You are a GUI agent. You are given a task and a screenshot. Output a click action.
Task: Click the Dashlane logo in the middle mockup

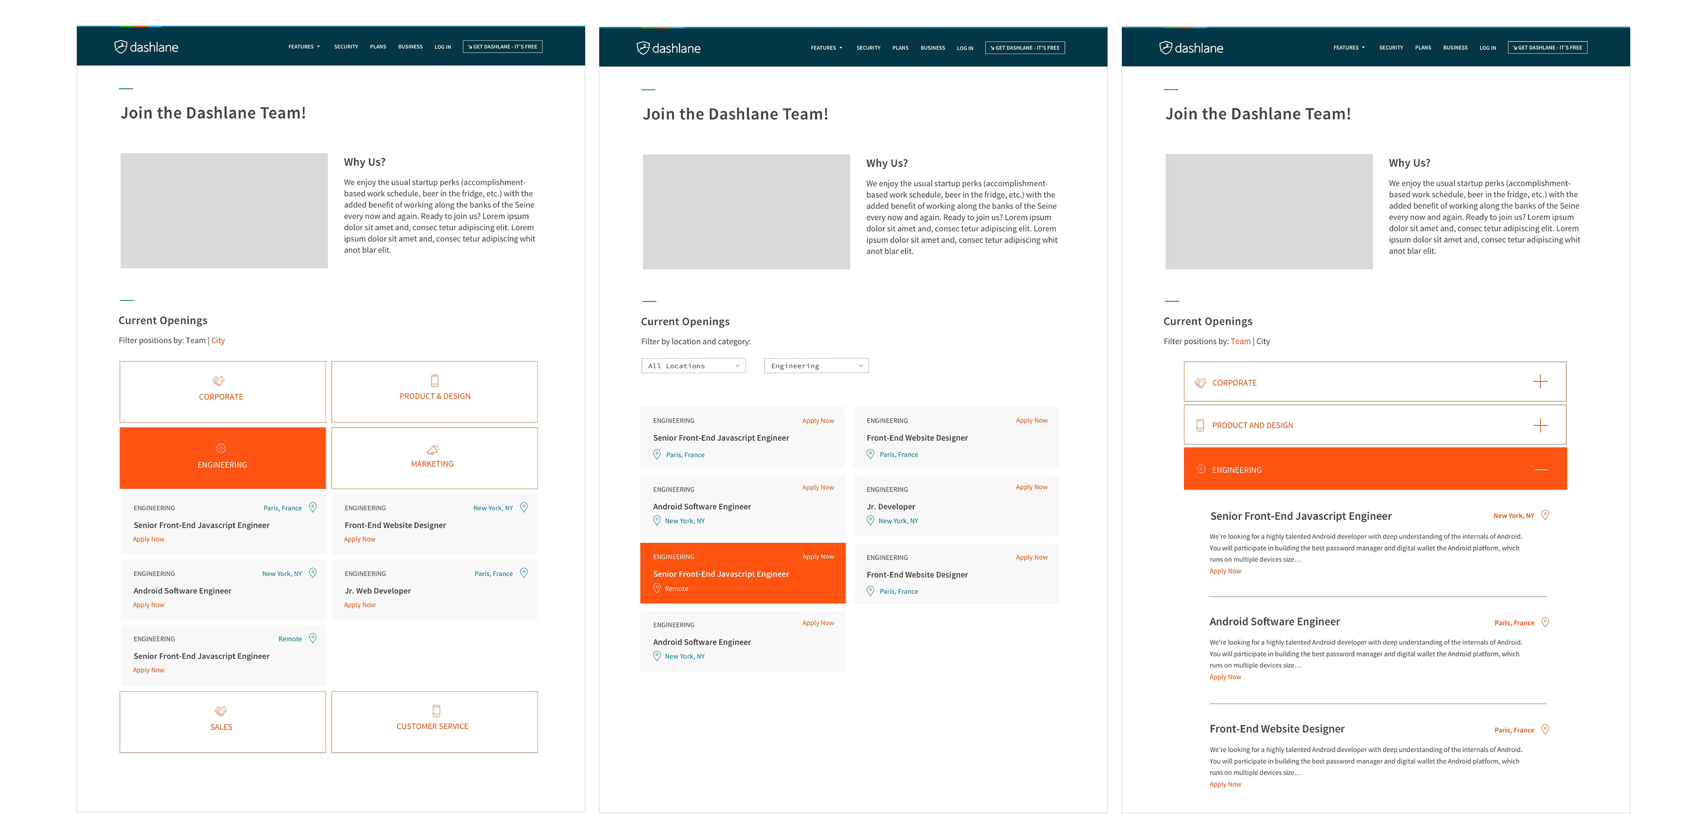668,48
